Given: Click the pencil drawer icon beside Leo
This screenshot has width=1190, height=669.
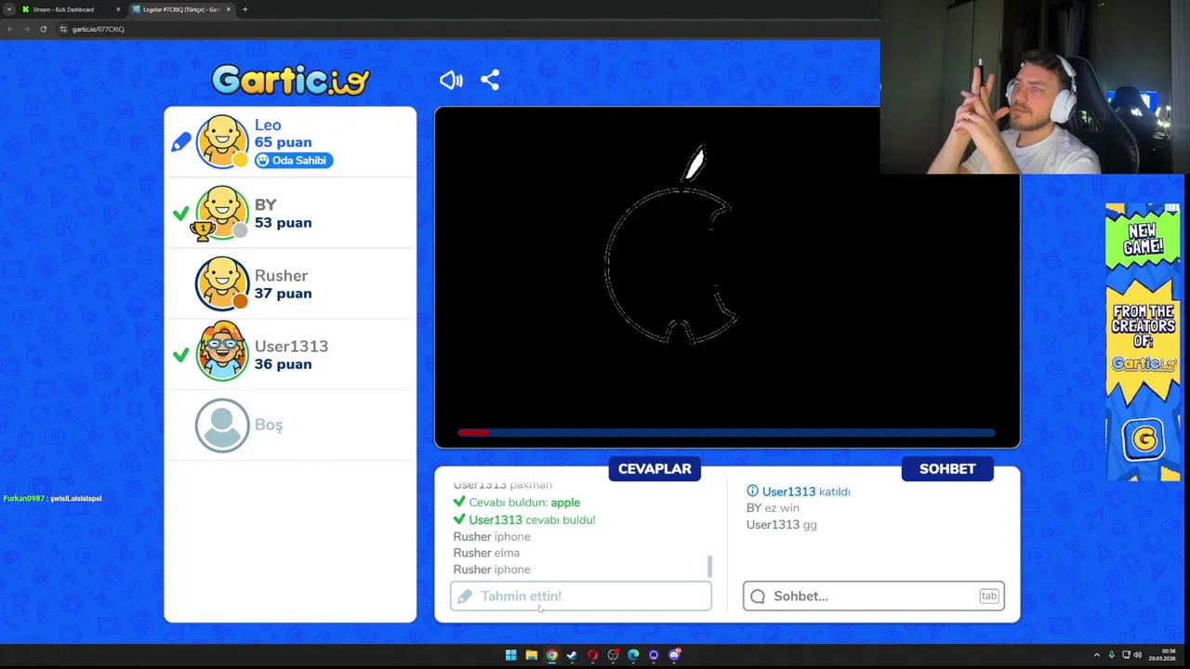Looking at the screenshot, I should tap(181, 142).
